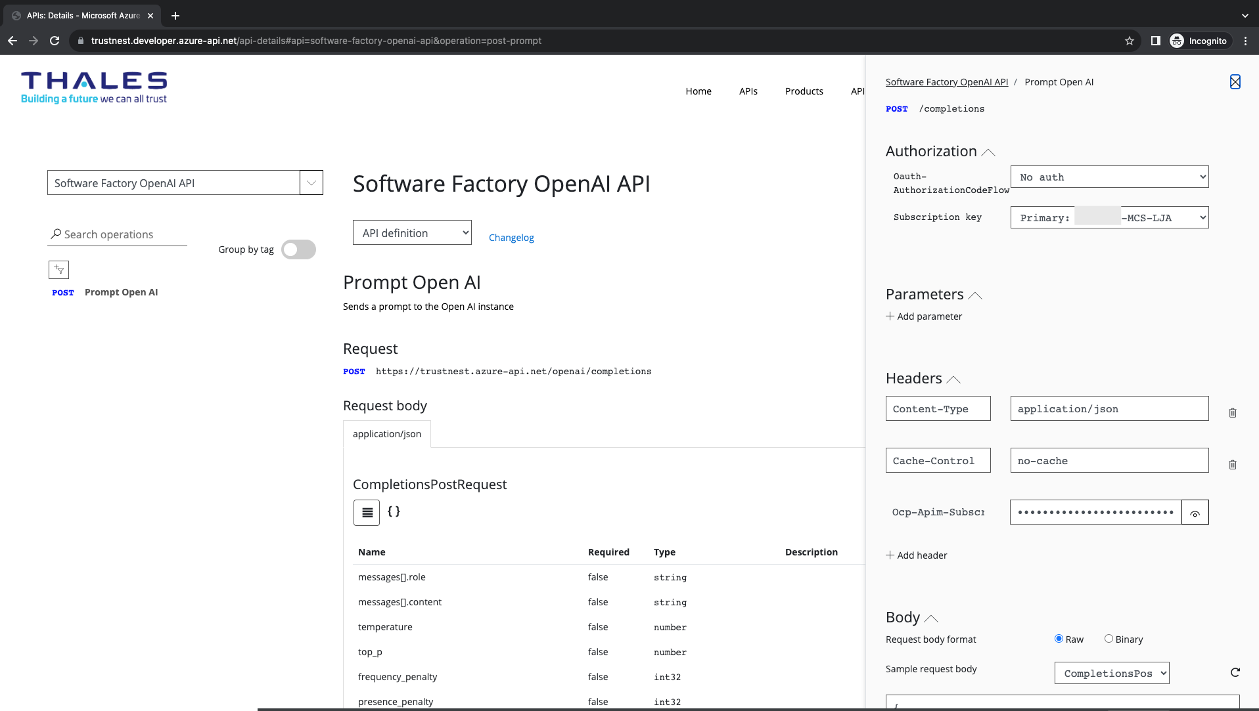Click Add header
This screenshot has width=1259, height=711.
tap(917, 555)
